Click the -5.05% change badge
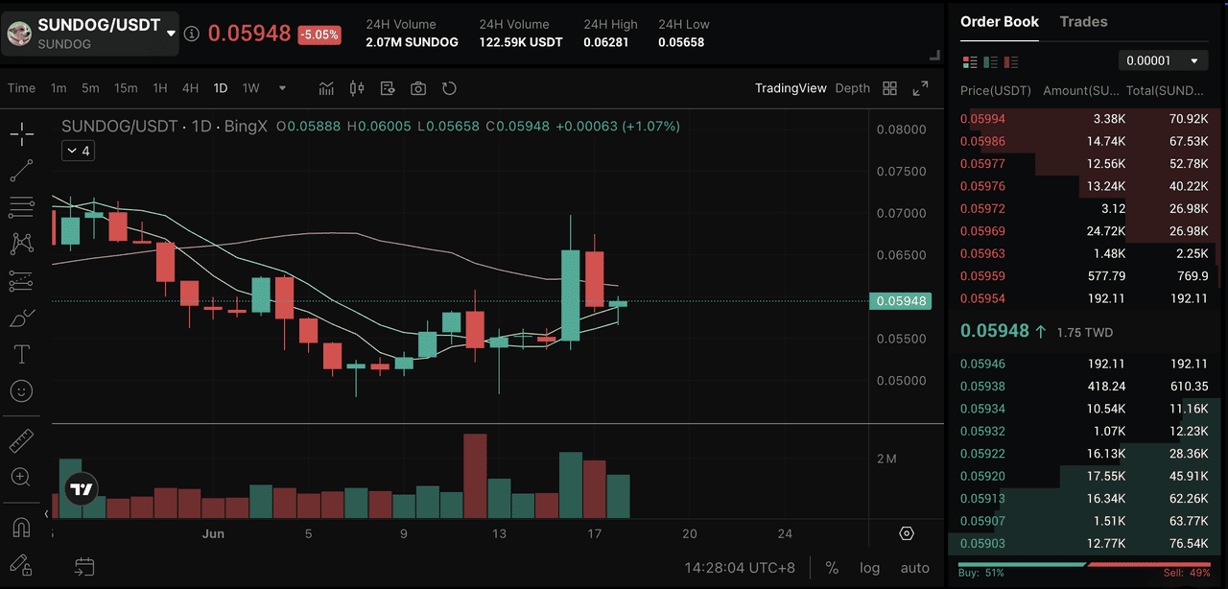Image resolution: width=1228 pixels, height=589 pixels. click(x=319, y=35)
